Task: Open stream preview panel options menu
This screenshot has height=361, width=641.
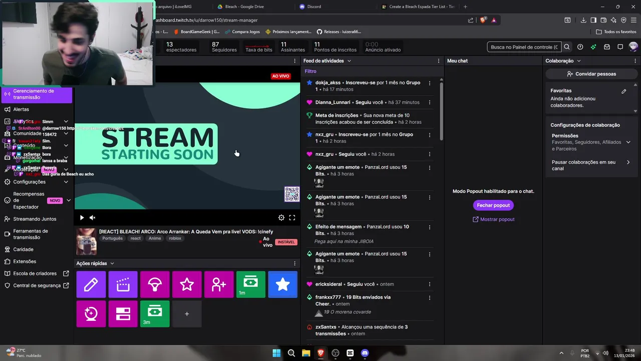Action: pyautogui.click(x=294, y=61)
